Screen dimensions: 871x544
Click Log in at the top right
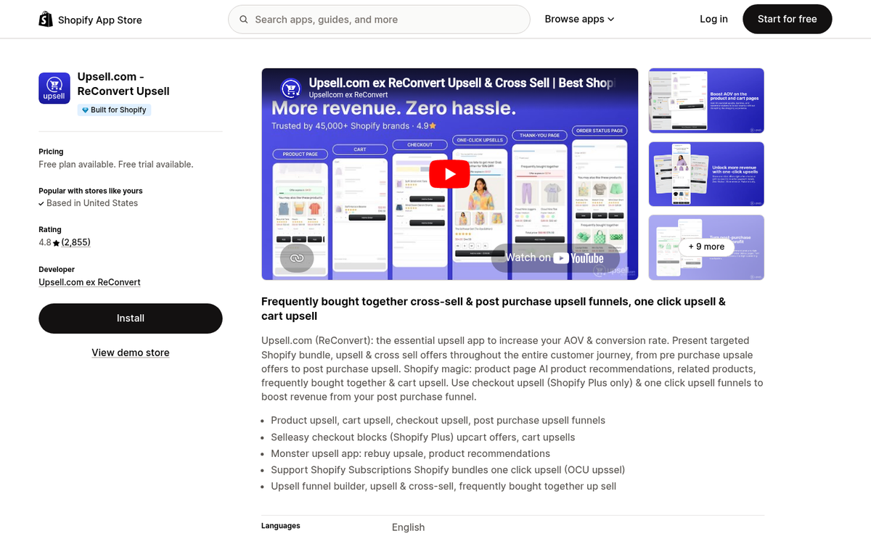[x=713, y=19]
